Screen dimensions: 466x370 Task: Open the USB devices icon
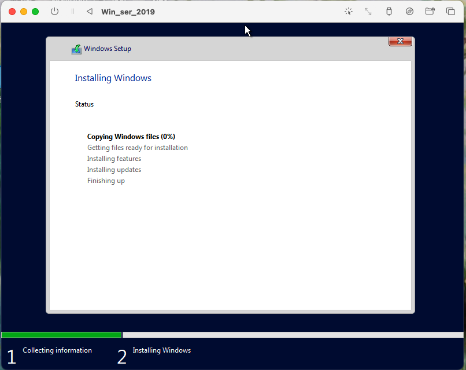pyautogui.click(x=389, y=12)
